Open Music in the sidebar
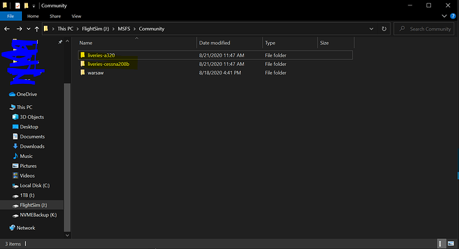This screenshot has height=249, width=459. [23, 156]
